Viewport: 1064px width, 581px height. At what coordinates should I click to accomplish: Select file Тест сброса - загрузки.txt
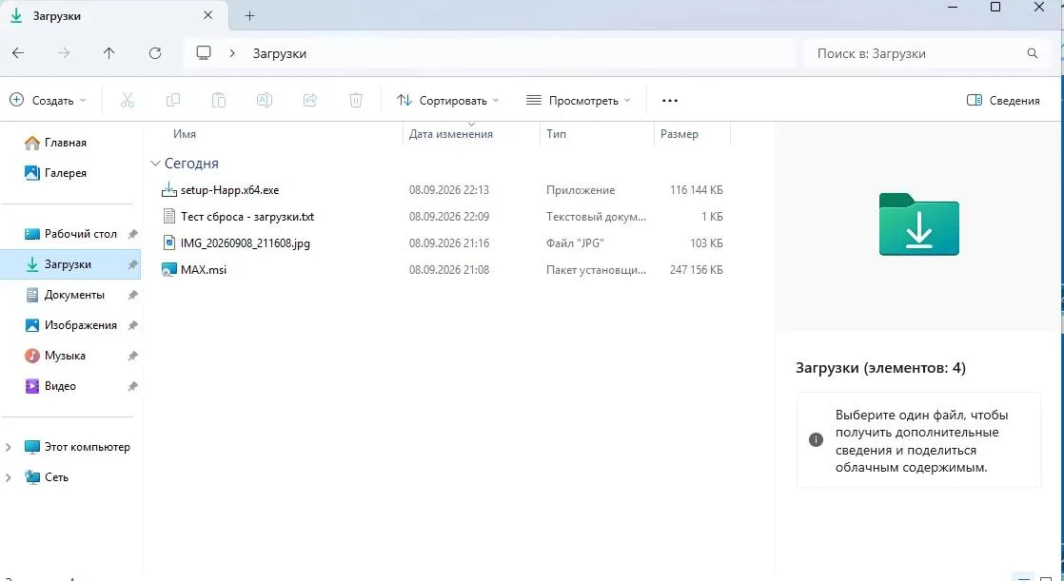[x=247, y=217]
